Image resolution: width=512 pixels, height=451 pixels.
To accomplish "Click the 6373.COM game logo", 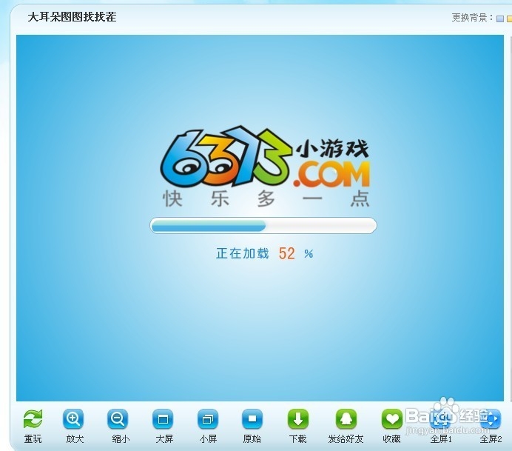I will click(265, 158).
